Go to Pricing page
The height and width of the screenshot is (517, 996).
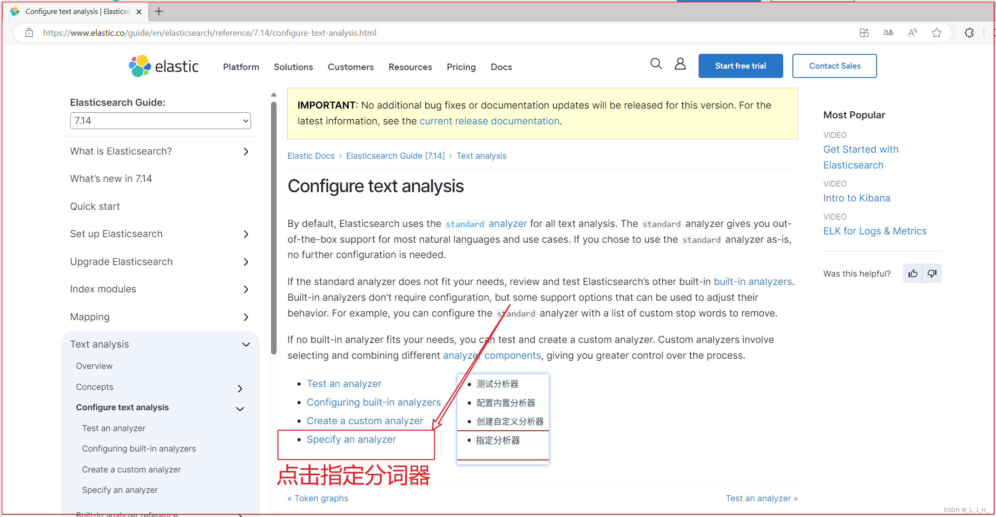pos(461,67)
